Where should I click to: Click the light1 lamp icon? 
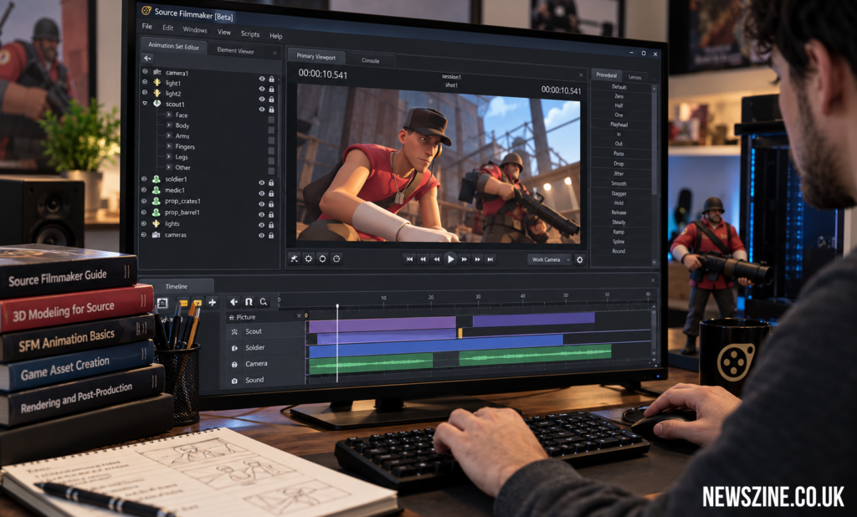tap(157, 83)
